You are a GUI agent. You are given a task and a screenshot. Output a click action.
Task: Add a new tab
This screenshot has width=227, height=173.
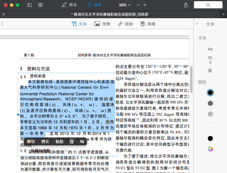click(223, 14)
